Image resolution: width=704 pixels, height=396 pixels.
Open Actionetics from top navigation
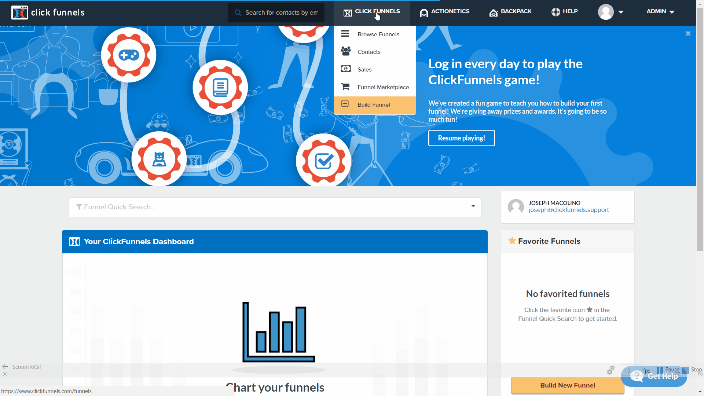(444, 12)
